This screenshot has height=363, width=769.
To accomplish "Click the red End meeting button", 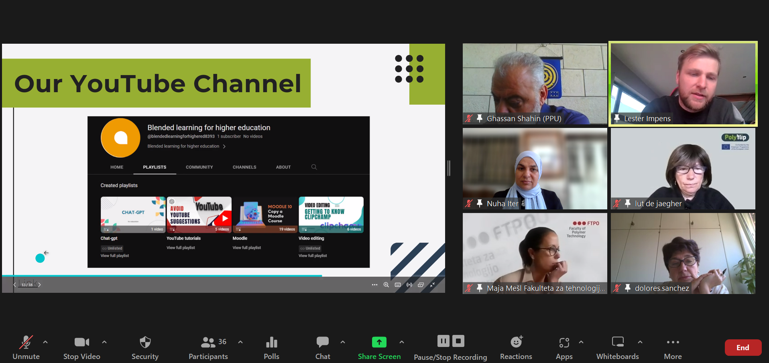I will pyautogui.click(x=743, y=348).
